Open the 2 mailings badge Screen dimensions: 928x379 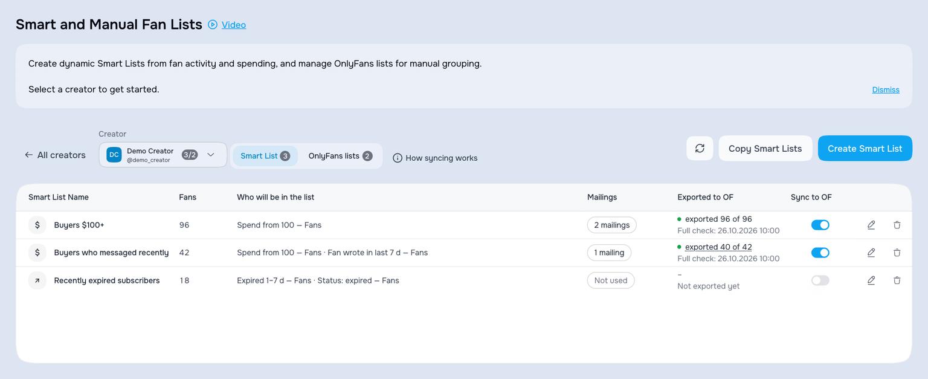tap(611, 225)
